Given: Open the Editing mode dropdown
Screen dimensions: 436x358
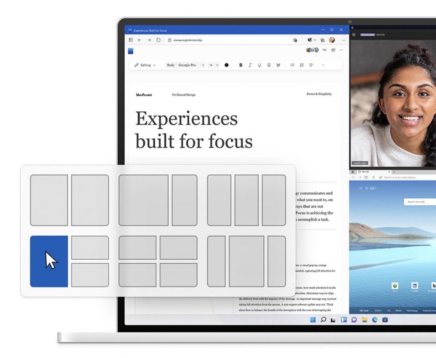Looking at the screenshot, I should tap(145, 65).
